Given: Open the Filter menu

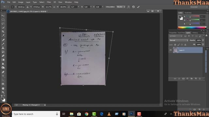Looking at the screenshot, I should click(x=49, y=2).
